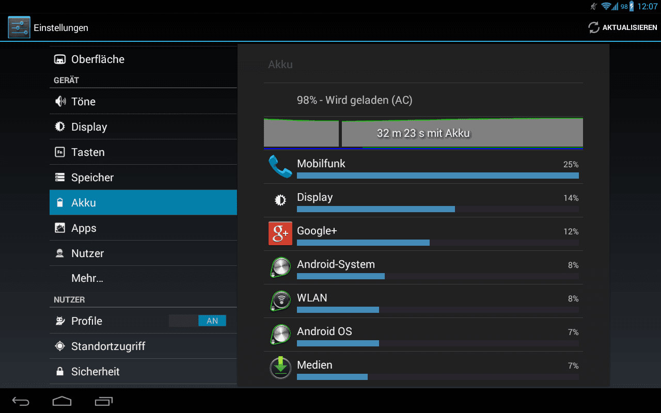Select Speicher in the settings list
Screen dimensions: 661x413
tap(143, 177)
